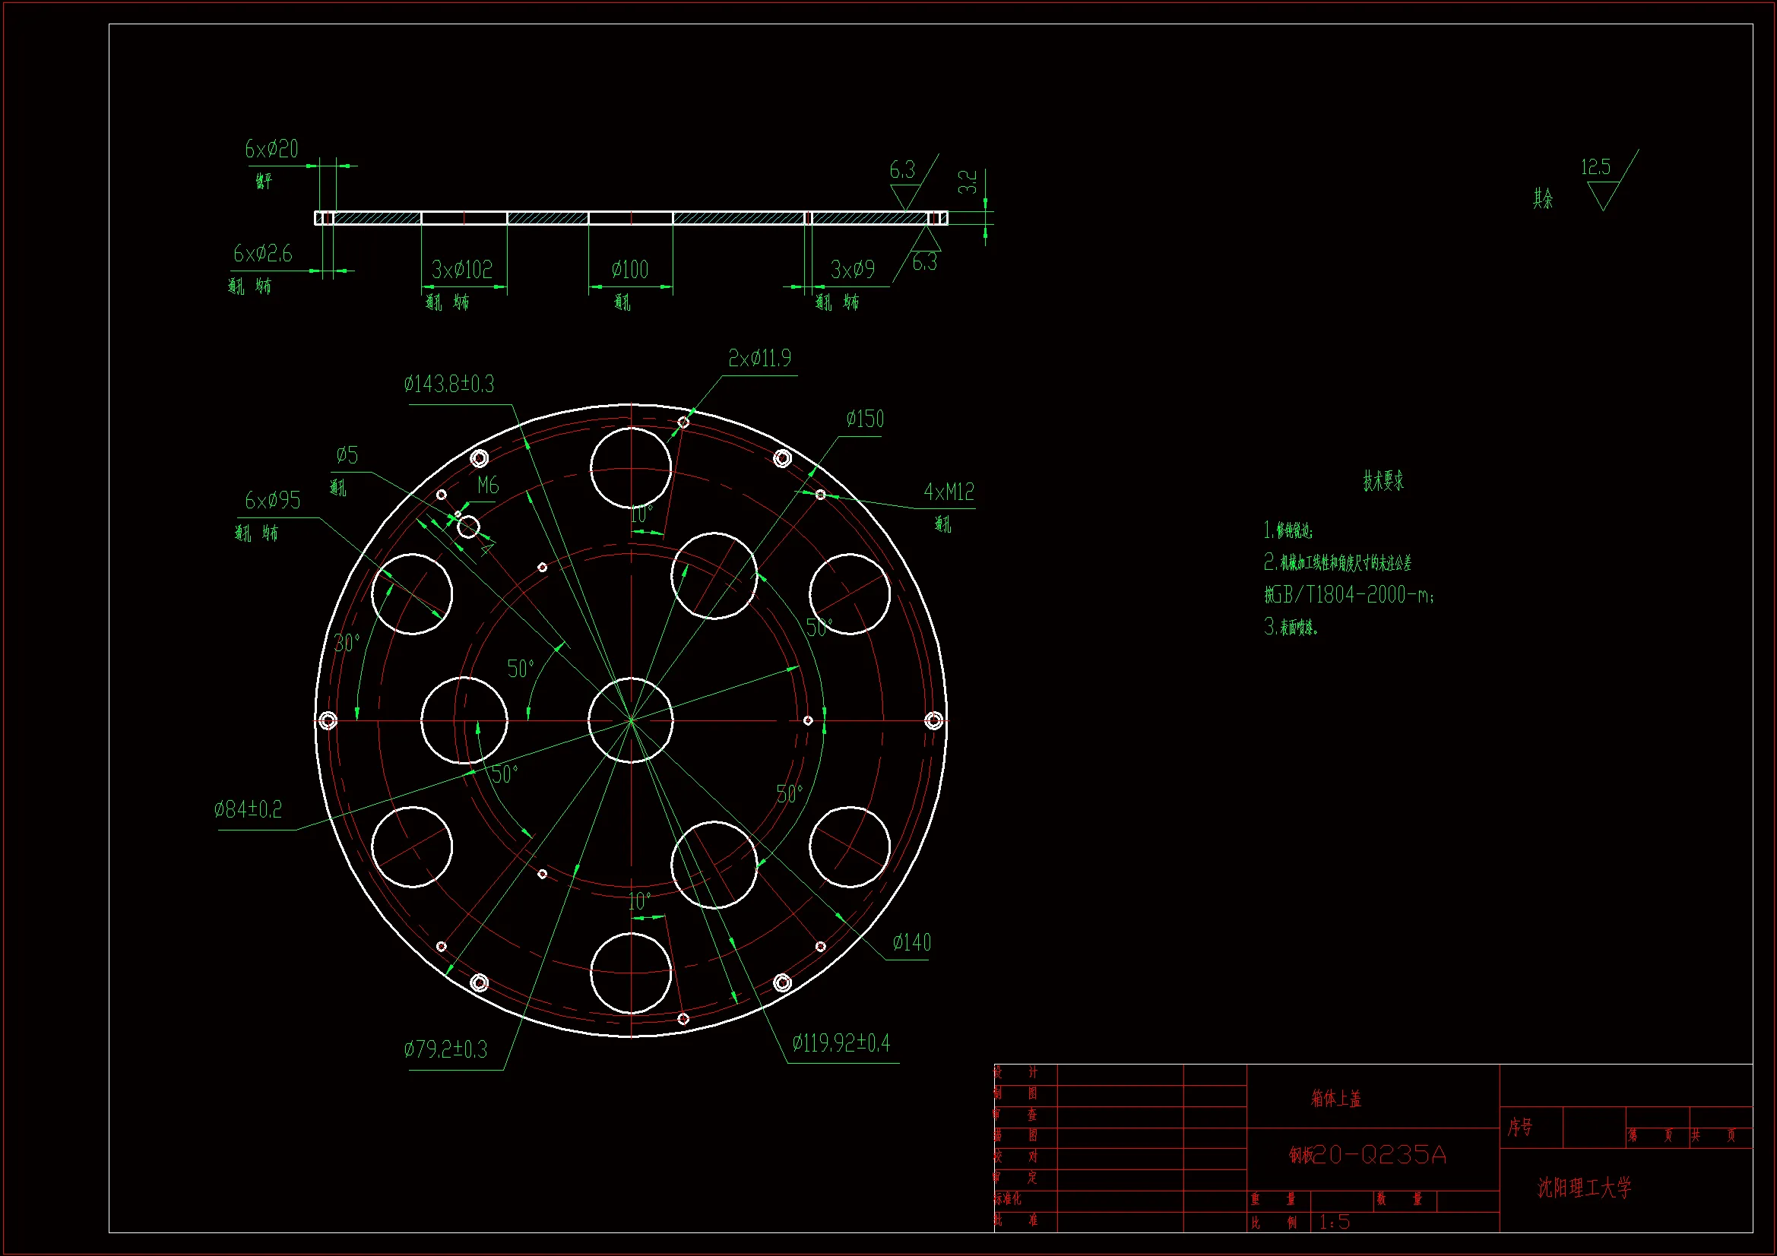Click the ø143.8±0.3 diameter dimension label

point(449,384)
